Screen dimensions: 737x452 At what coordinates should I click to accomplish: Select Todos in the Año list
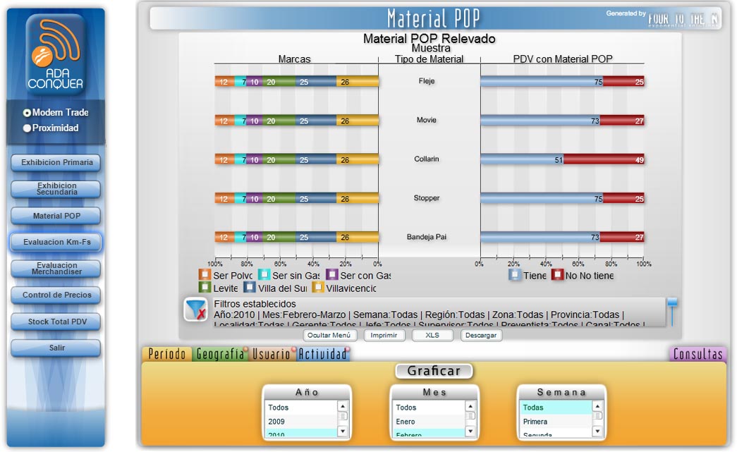(301, 408)
